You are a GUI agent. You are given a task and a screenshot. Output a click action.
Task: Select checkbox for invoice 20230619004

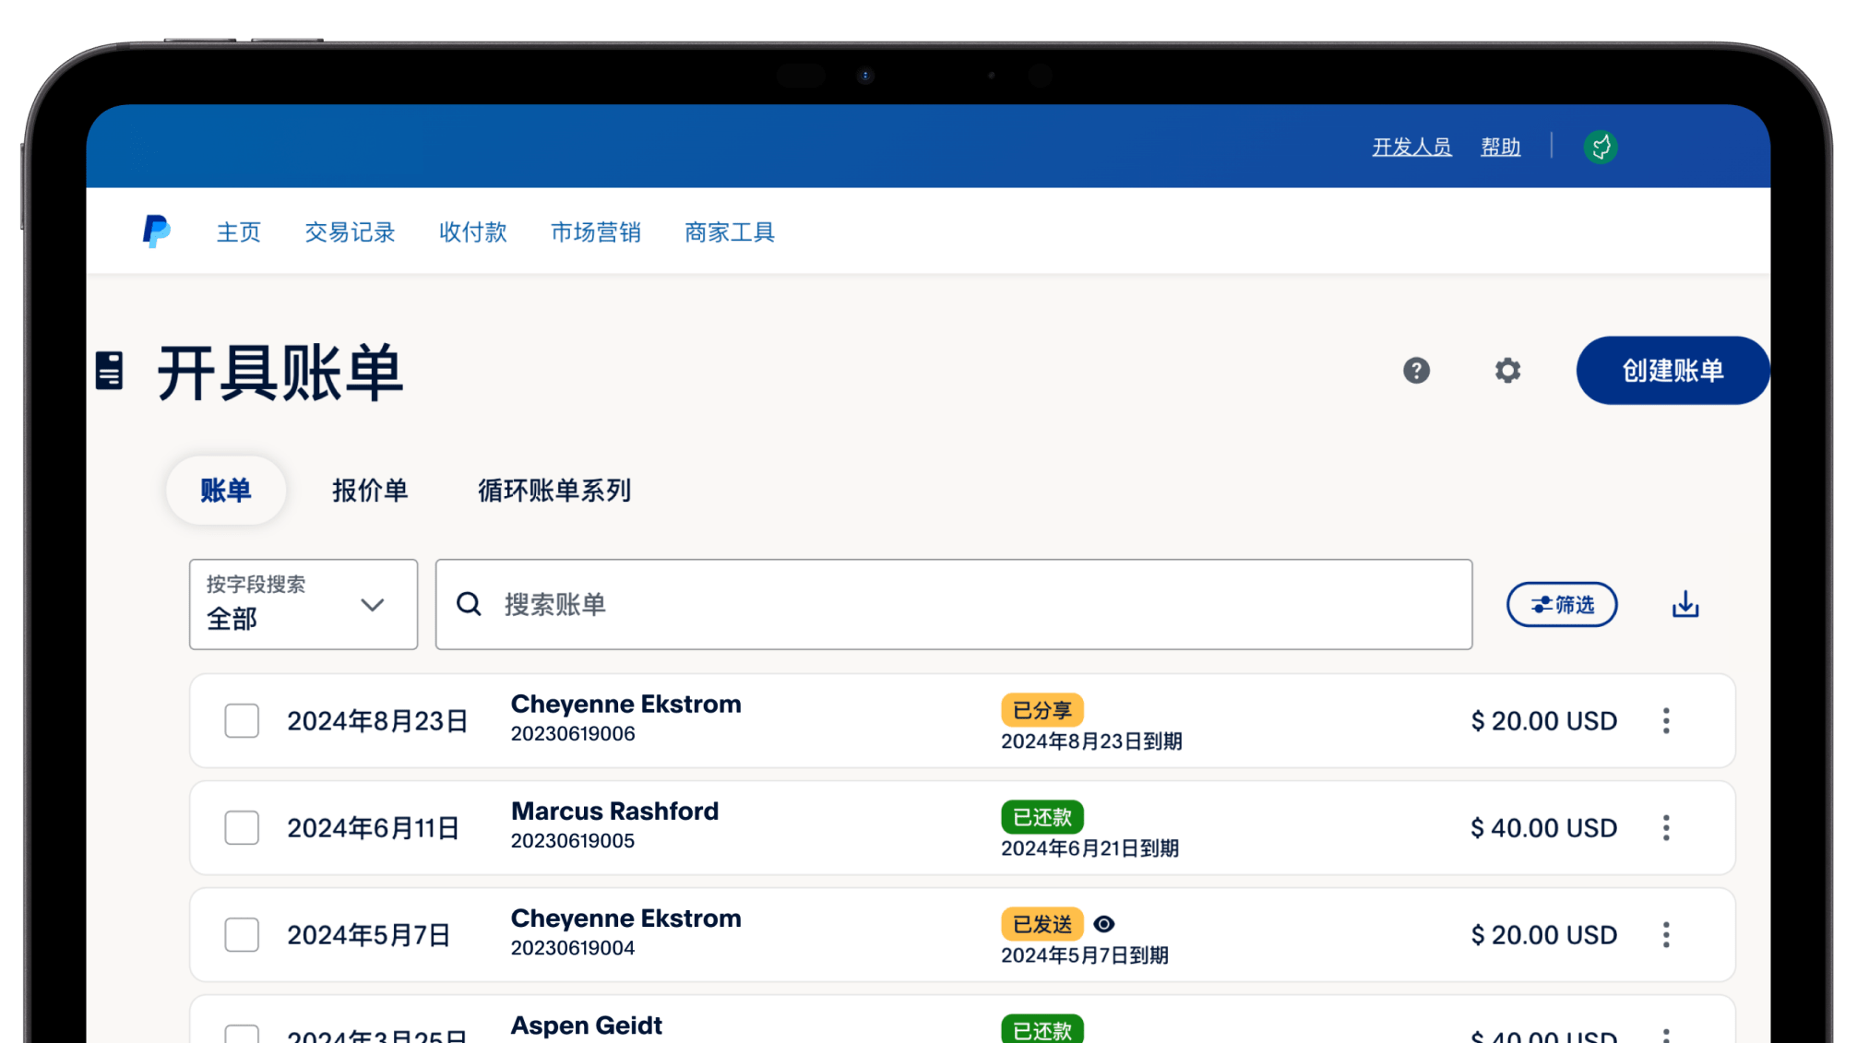click(242, 935)
